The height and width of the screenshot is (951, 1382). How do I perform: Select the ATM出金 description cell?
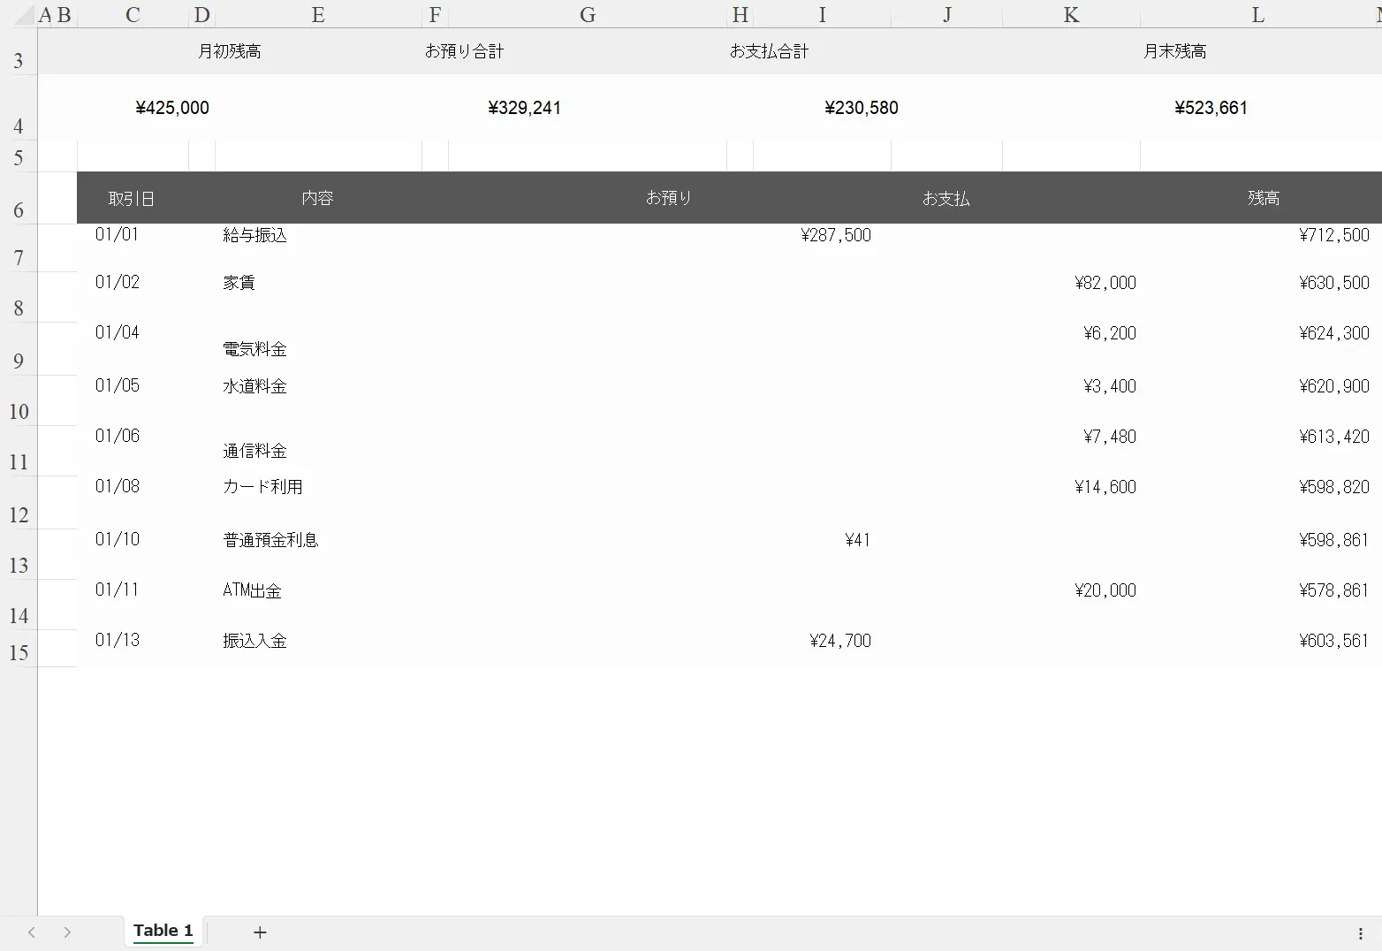pyautogui.click(x=253, y=590)
